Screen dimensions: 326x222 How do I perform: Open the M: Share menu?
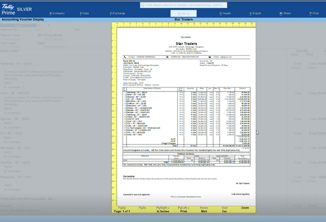285,13
